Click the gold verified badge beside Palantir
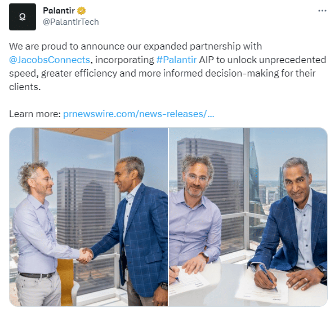 (82, 11)
